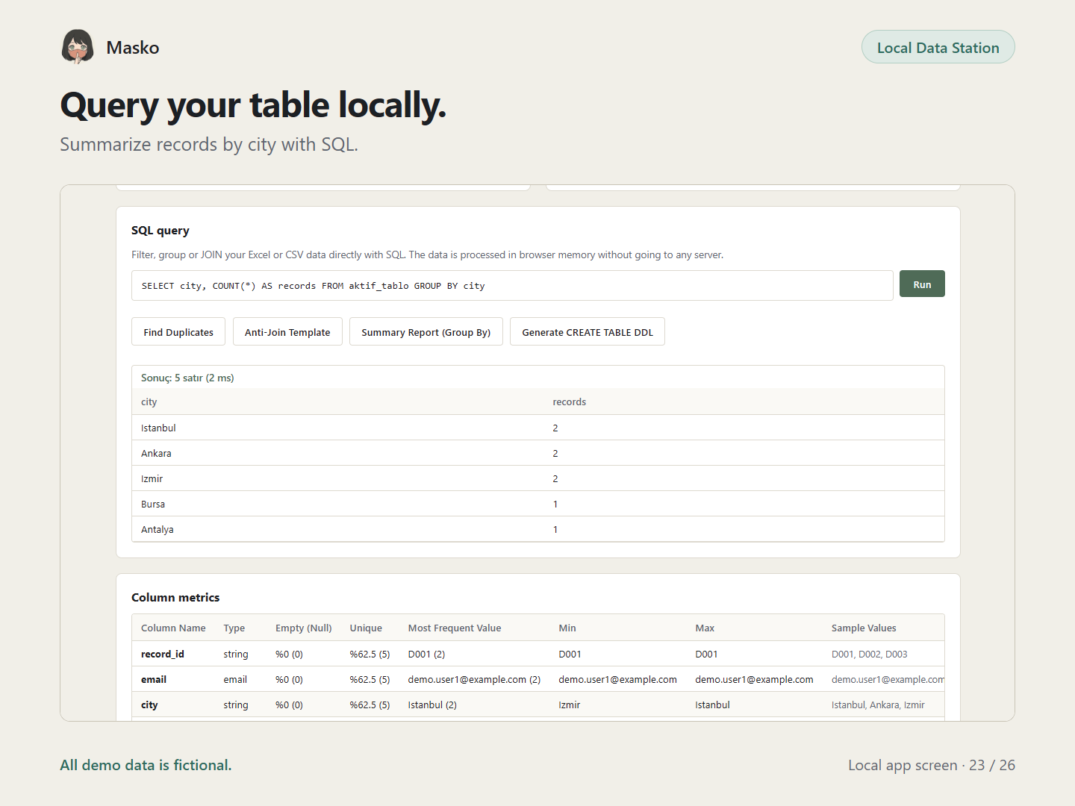Click the 'Unique' metrics header
1075x806 pixels.
pos(366,628)
